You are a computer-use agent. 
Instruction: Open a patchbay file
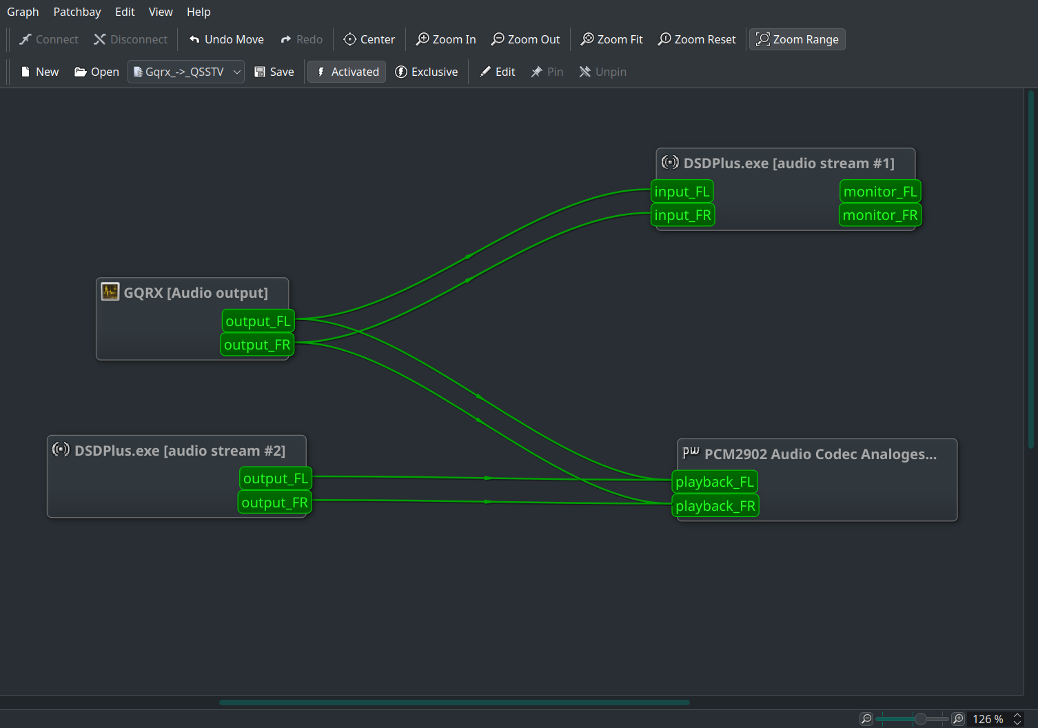pyautogui.click(x=96, y=72)
